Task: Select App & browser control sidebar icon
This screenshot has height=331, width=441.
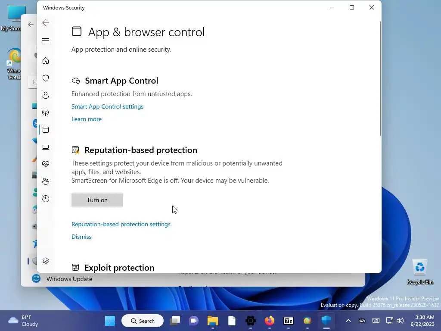Action: (46, 130)
